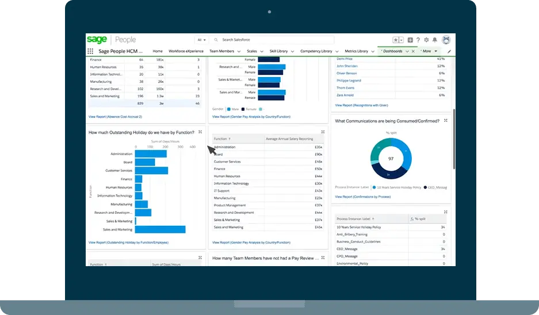The width and height of the screenshot is (539, 315).
Task: Open the help question mark icon
Action: click(418, 40)
